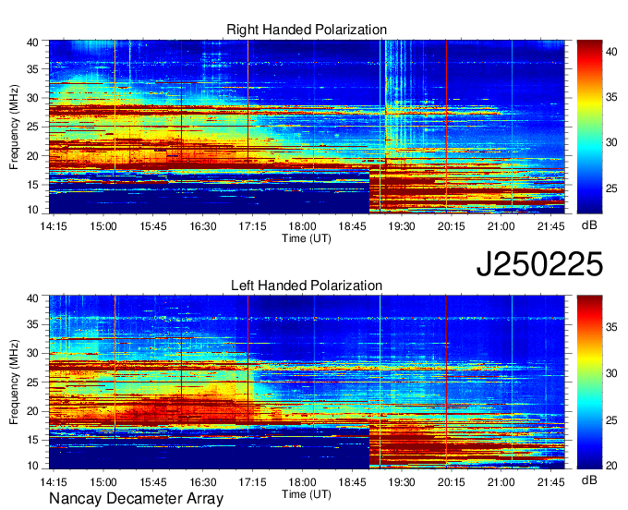Viewport: 628px width, 510px height.
Task: Click the Right Handed plot's dB color bar
Action: (589, 127)
